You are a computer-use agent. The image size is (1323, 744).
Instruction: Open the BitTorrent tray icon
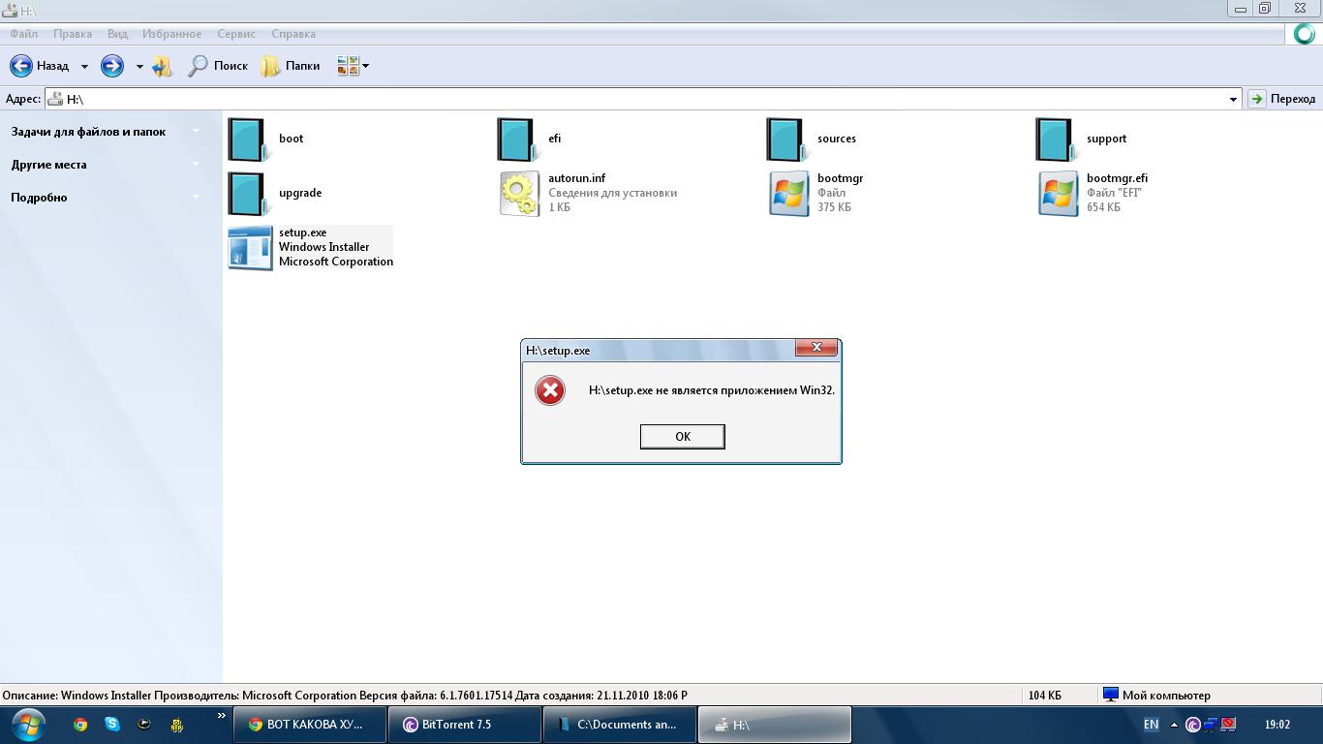click(x=1193, y=725)
